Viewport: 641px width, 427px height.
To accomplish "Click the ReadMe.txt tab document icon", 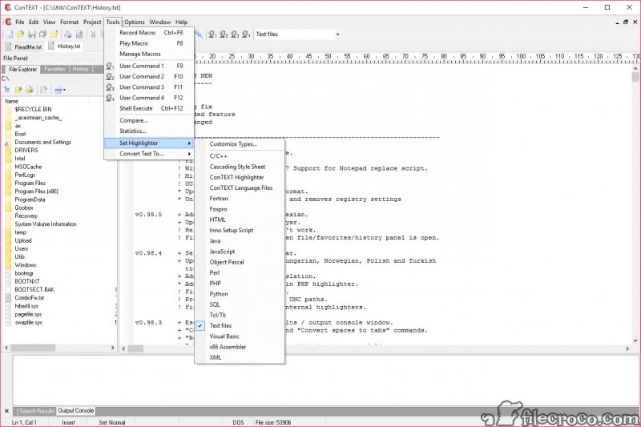I will tap(8, 47).
